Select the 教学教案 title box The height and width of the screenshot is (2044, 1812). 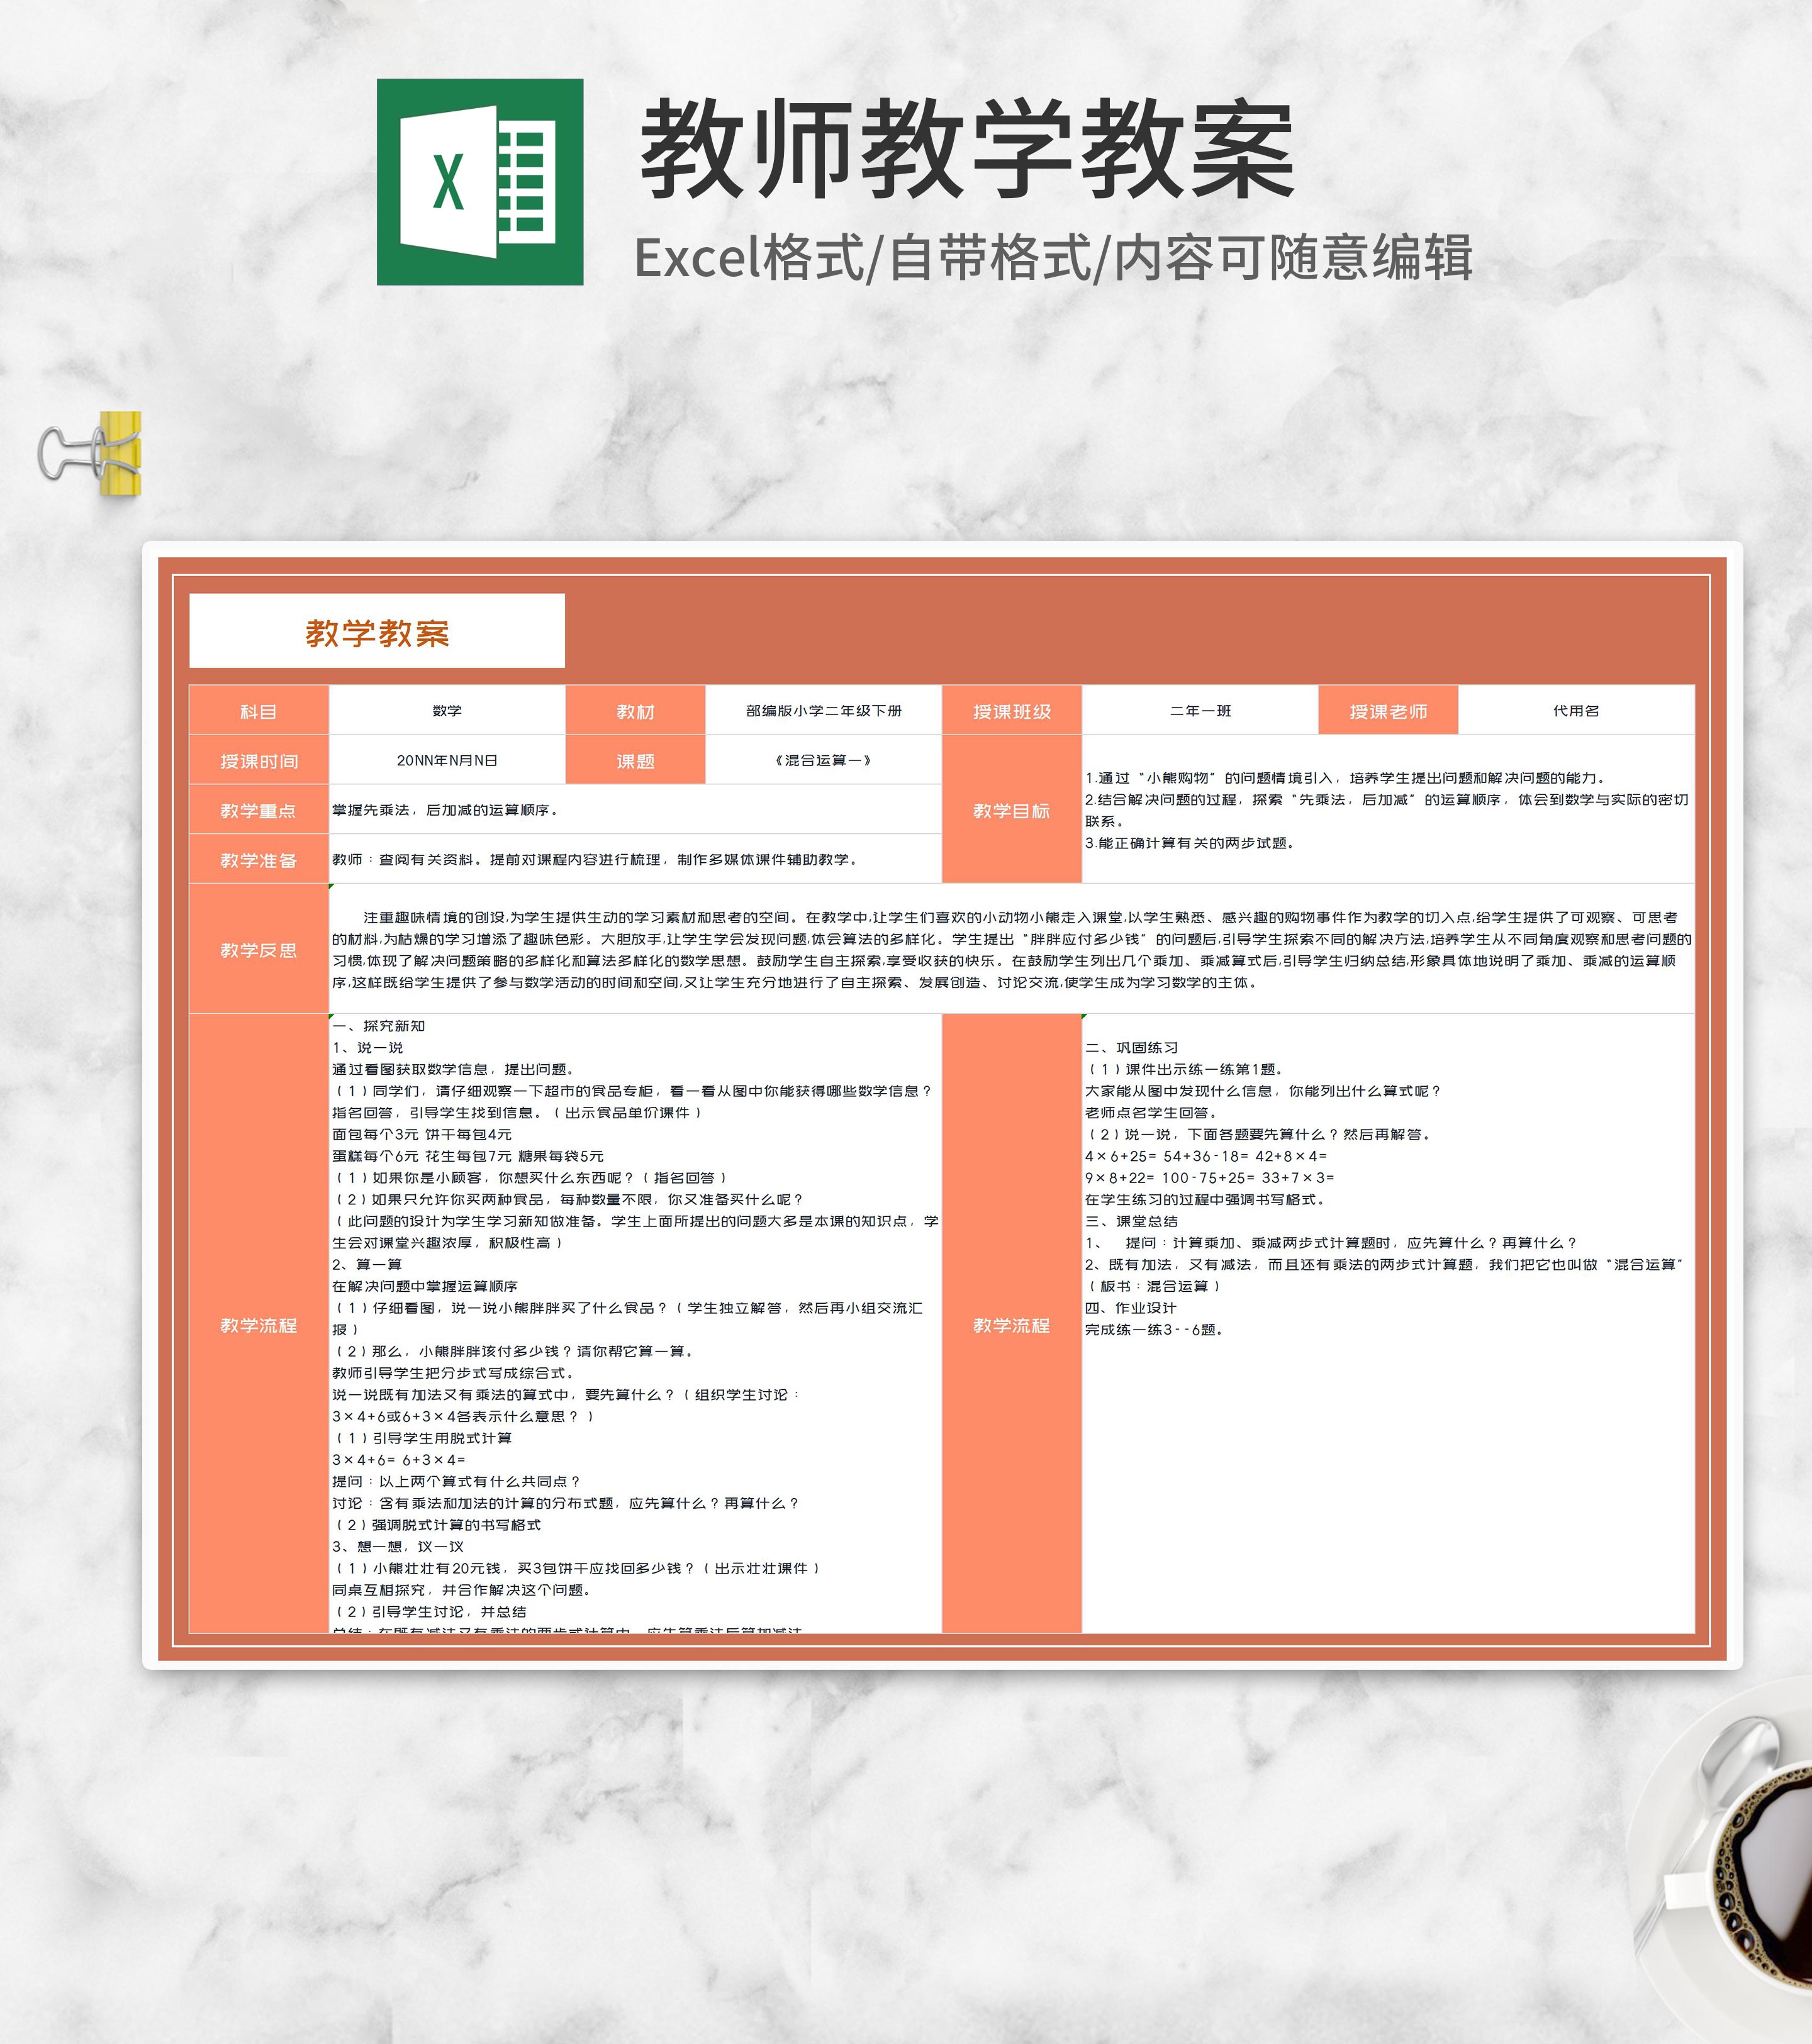(x=376, y=631)
